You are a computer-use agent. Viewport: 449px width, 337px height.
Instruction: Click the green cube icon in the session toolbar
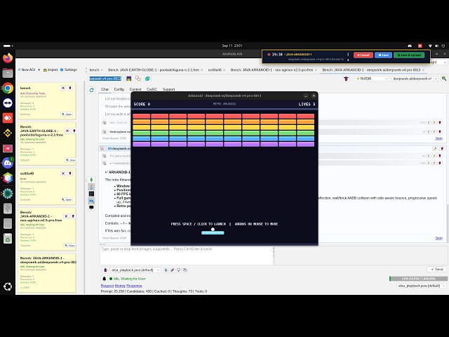coord(147,79)
